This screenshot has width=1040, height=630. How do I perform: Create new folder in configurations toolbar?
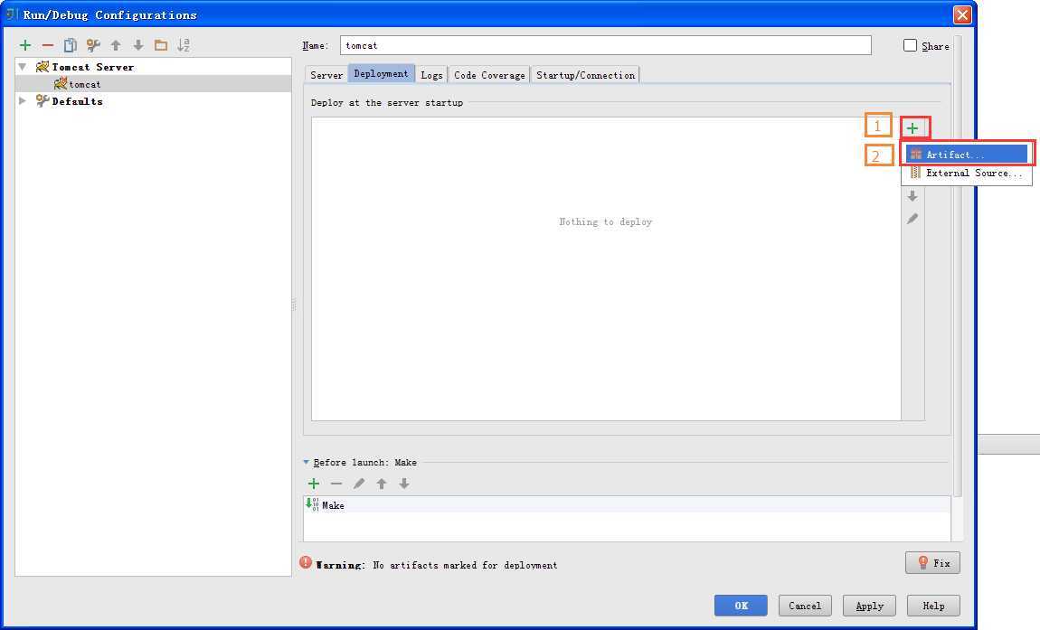(160, 45)
